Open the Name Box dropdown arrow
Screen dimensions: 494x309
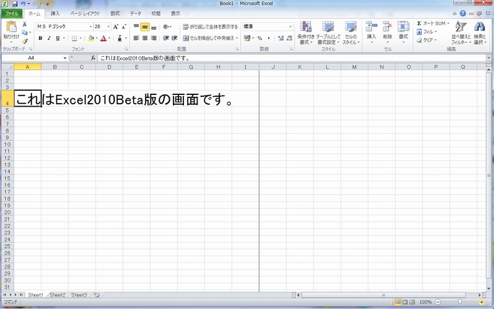pyautogui.click(x=65, y=58)
